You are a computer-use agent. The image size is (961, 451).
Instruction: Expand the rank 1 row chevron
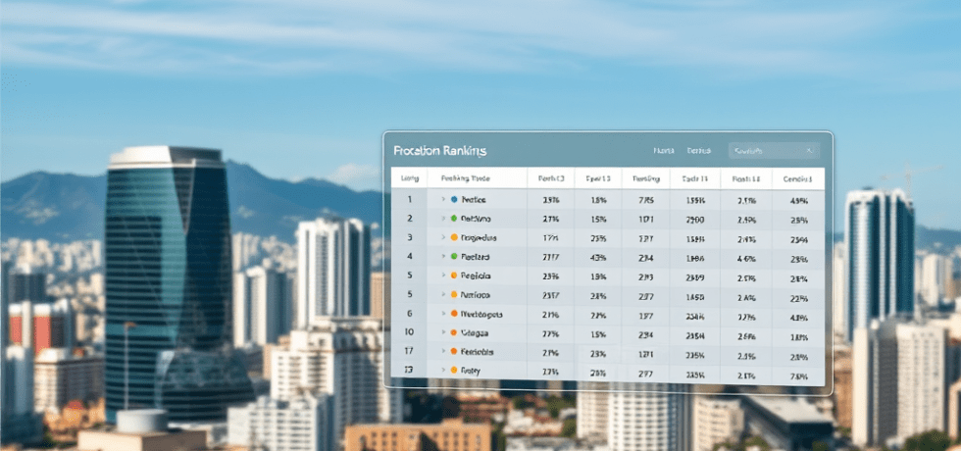click(443, 199)
